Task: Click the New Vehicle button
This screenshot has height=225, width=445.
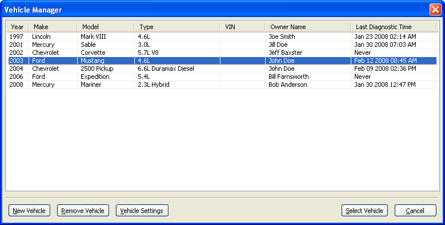Action: tap(29, 211)
